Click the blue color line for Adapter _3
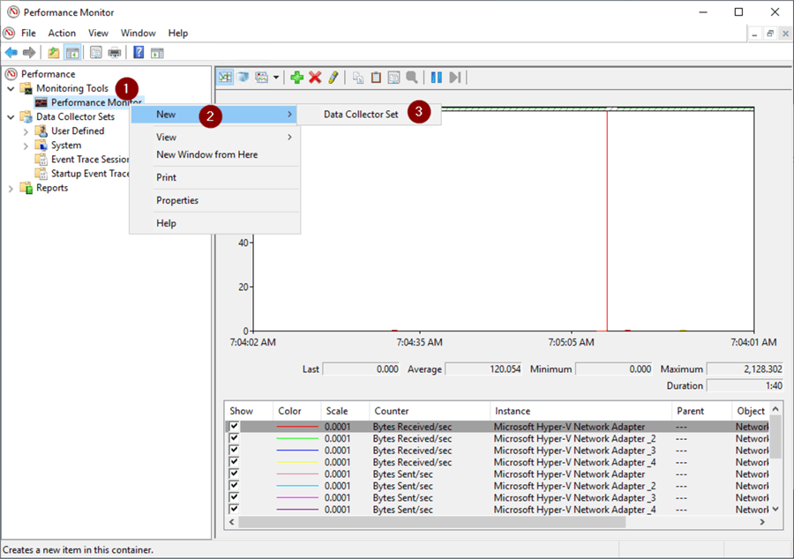 pyautogui.click(x=297, y=450)
